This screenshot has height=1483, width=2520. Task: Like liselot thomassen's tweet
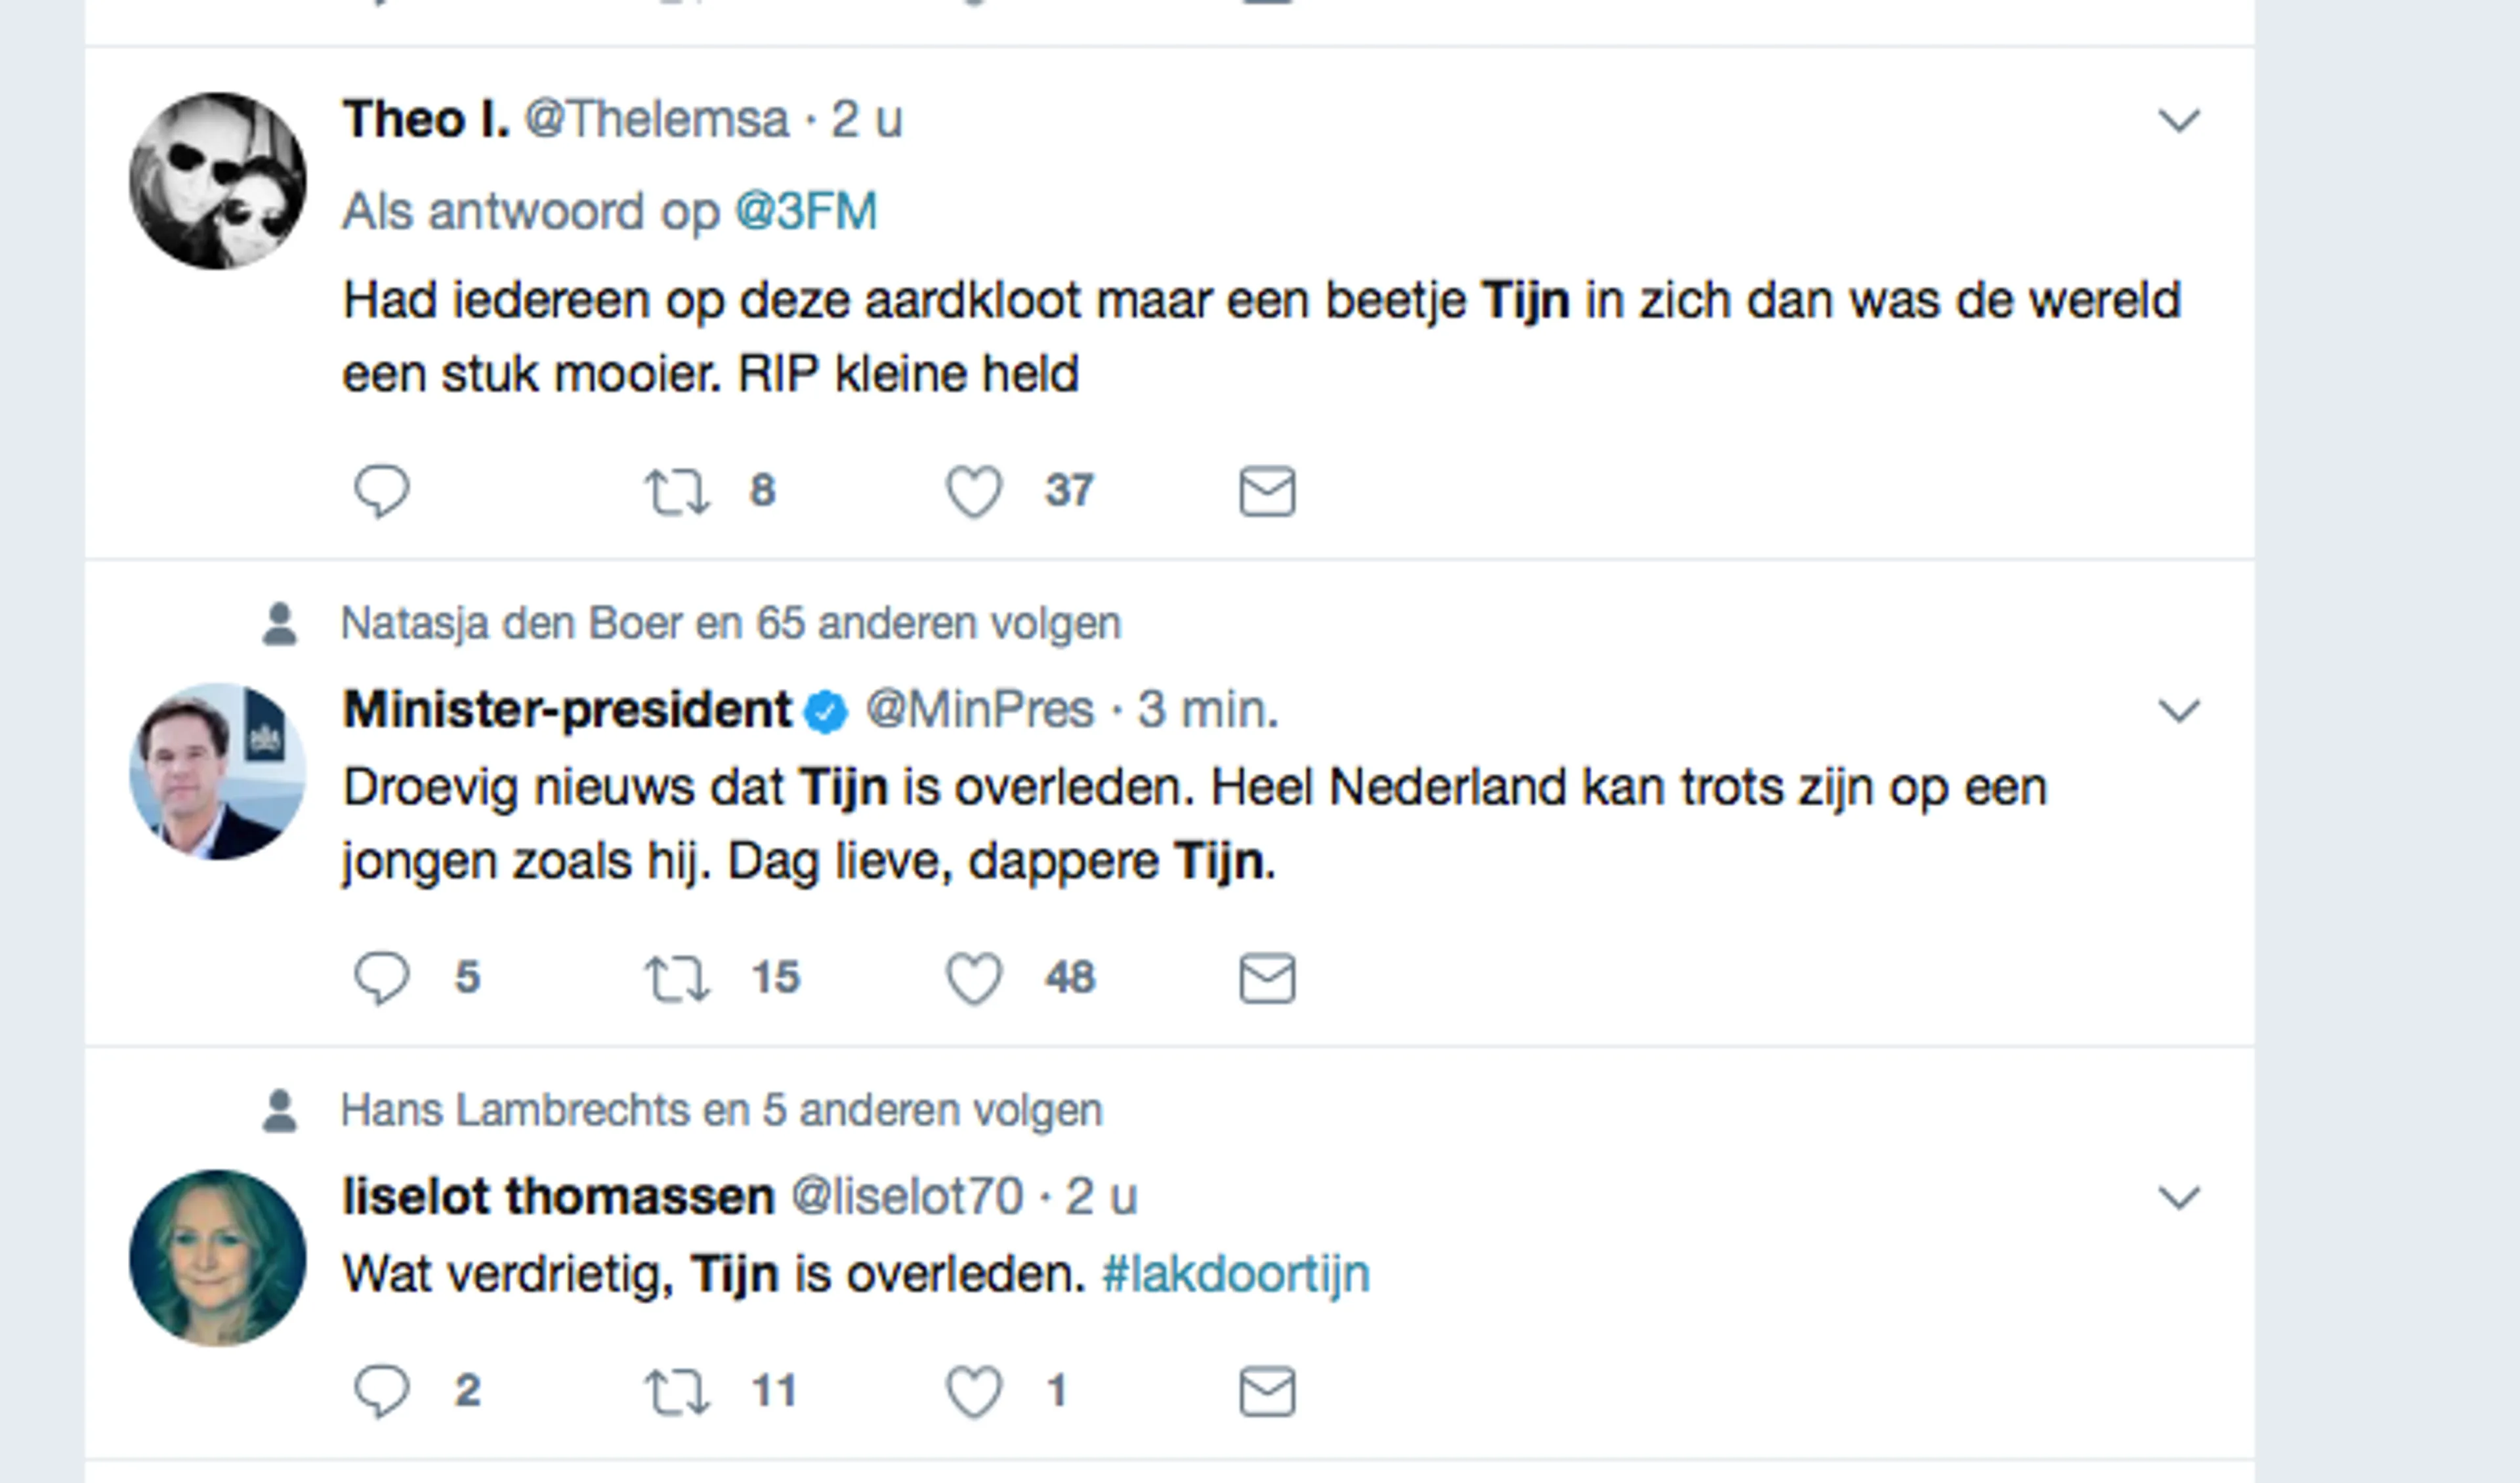tap(973, 1391)
